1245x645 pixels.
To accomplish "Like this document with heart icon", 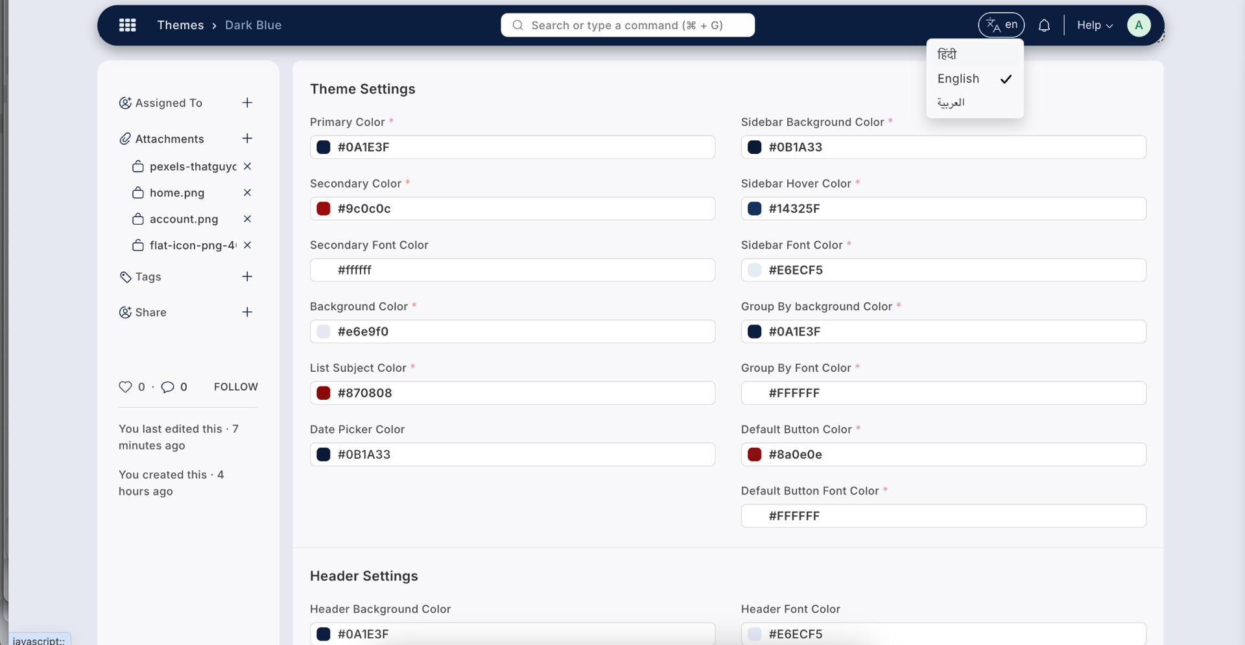I will point(125,387).
